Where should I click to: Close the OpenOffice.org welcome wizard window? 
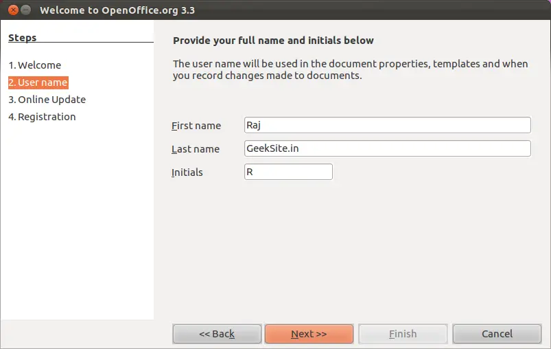pyautogui.click(x=13, y=10)
